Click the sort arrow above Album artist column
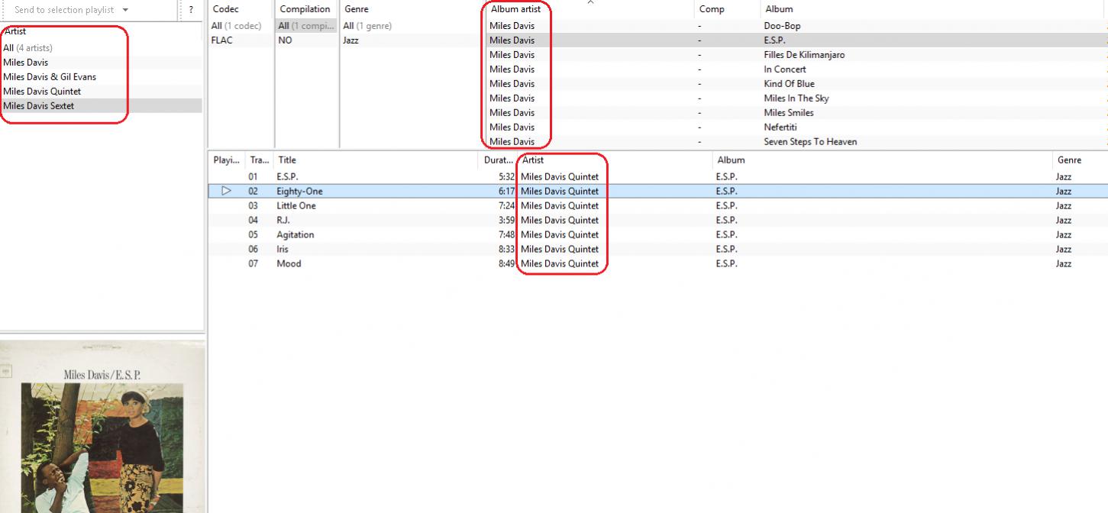 pyautogui.click(x=590, y=3)
